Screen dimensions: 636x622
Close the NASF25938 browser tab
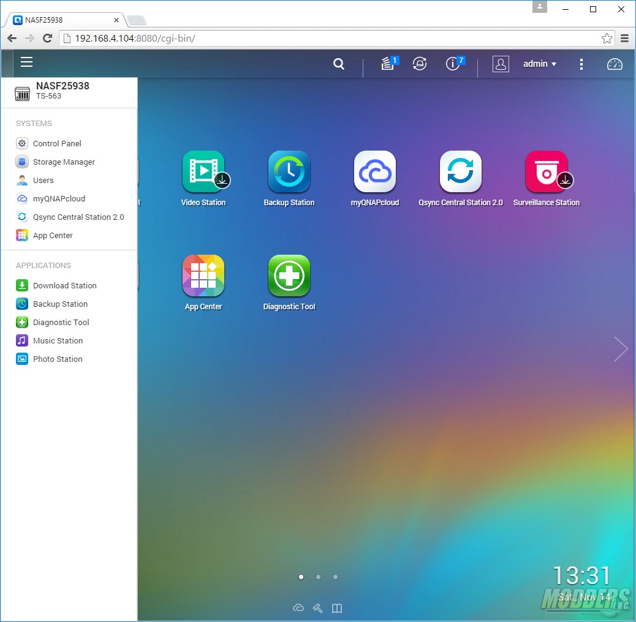[116, 20]
